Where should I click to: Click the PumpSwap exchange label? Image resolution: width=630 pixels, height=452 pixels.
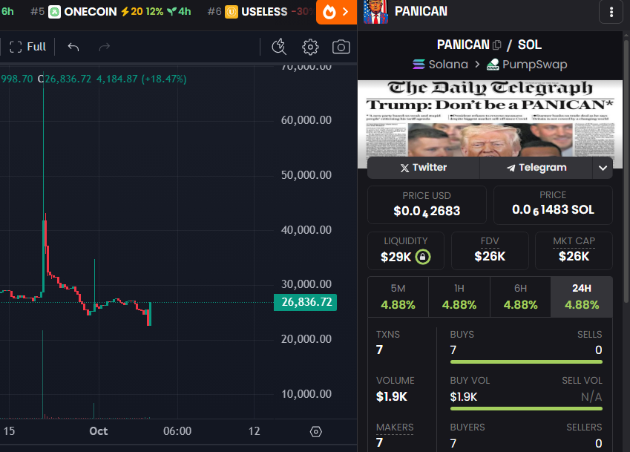pos(534,65)
